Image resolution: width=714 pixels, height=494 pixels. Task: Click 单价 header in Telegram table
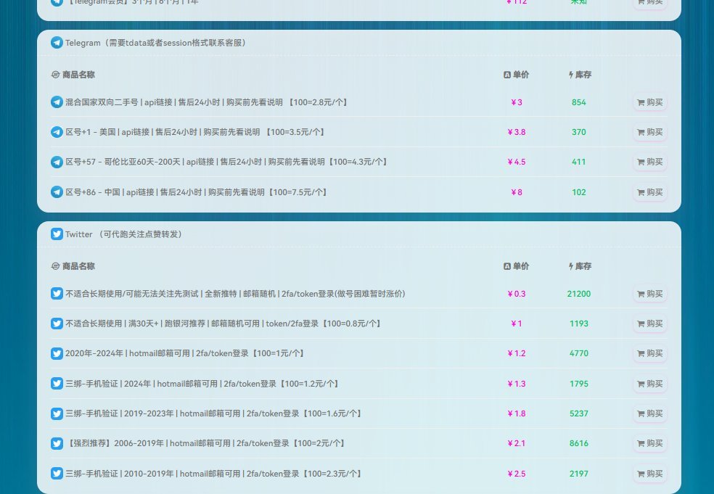pos(517,75)
